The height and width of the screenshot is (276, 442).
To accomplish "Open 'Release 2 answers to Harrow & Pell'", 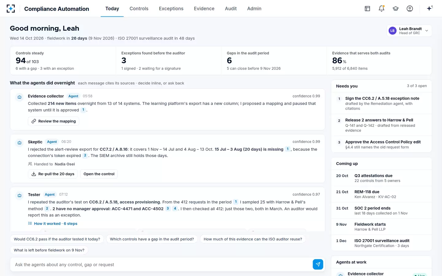I will [x=382, y=125].
